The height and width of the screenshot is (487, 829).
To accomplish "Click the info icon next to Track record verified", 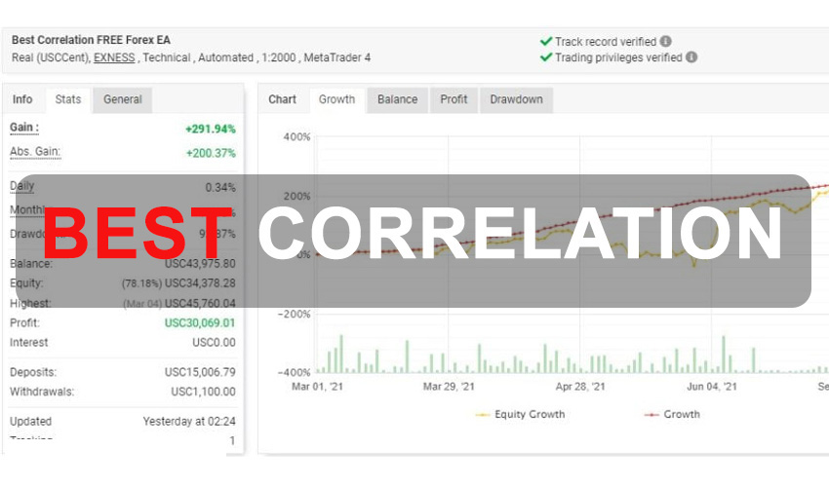I will point(665,41).
